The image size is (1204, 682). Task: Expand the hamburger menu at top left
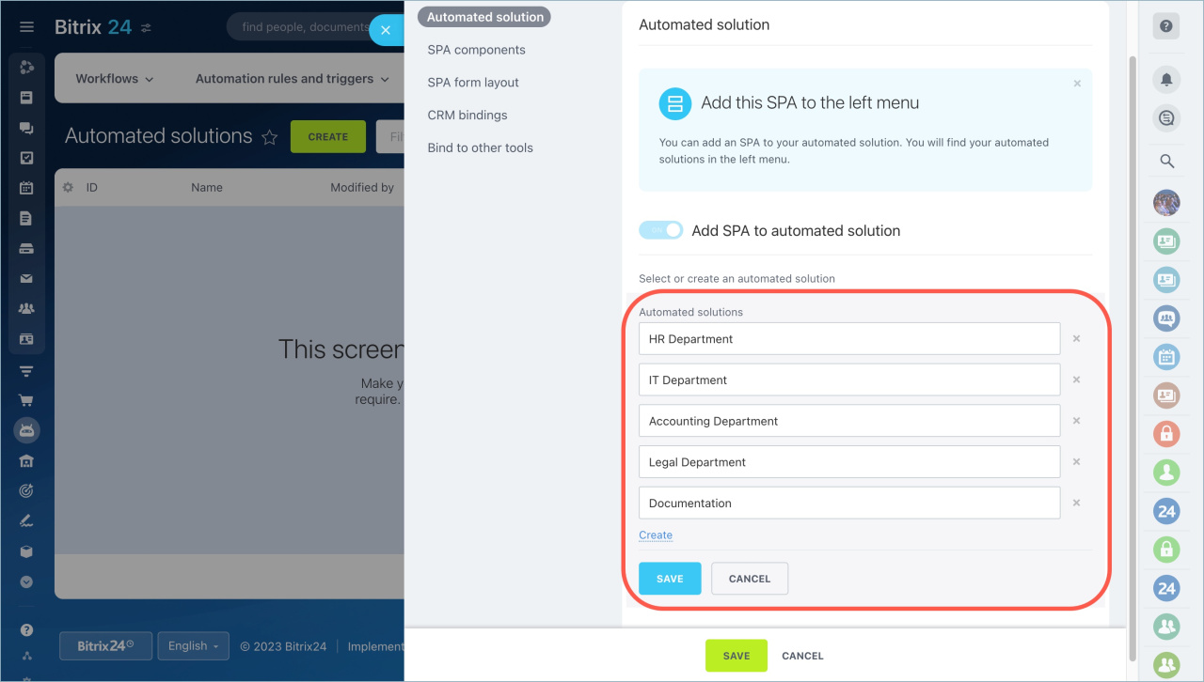click(x=26, y=26)
